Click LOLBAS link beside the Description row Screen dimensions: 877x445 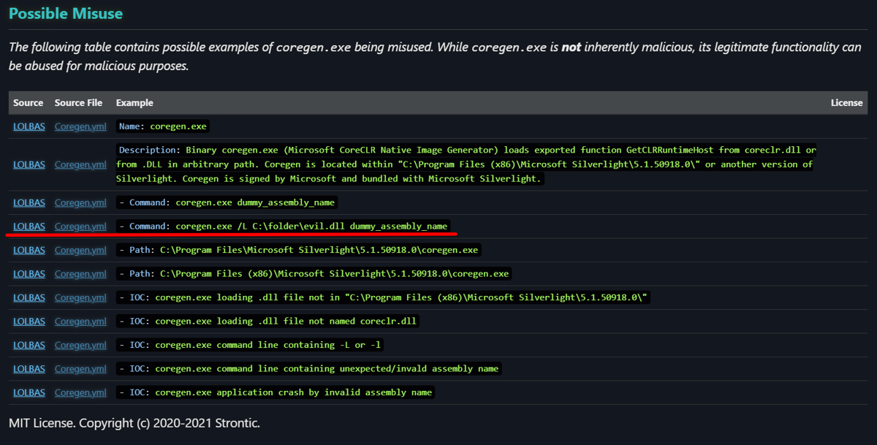[29, 164]
